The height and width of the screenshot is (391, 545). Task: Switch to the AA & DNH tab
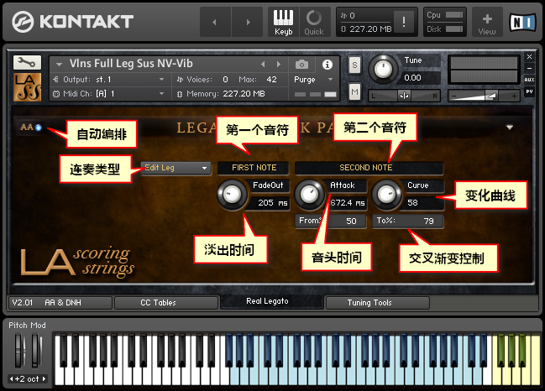[x=60, y=302]
